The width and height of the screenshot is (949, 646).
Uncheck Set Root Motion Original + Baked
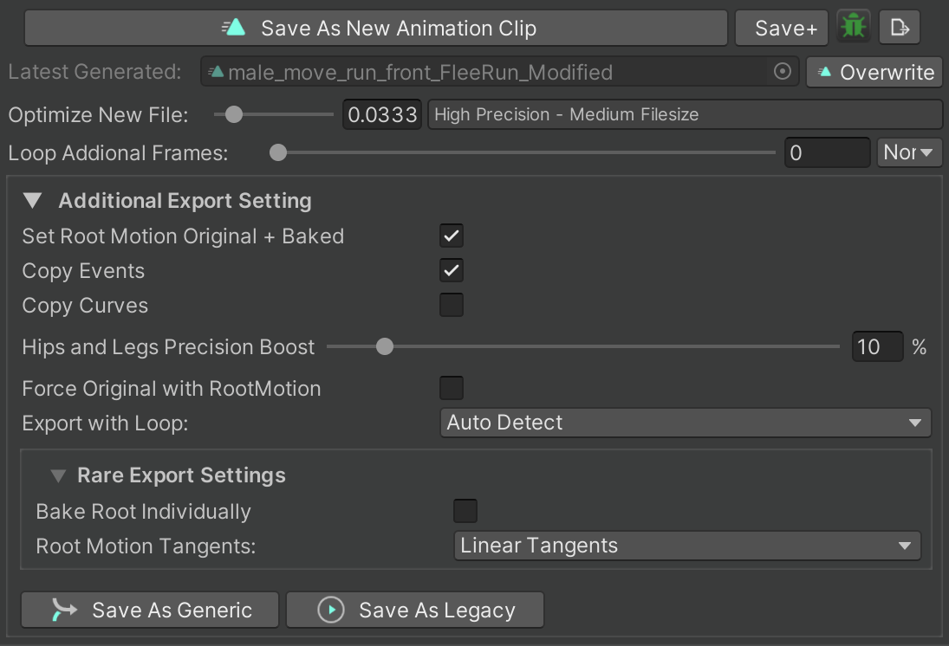click(452, 236)
